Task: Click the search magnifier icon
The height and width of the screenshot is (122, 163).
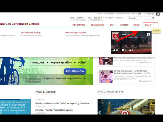Action: tap(153, 18)
